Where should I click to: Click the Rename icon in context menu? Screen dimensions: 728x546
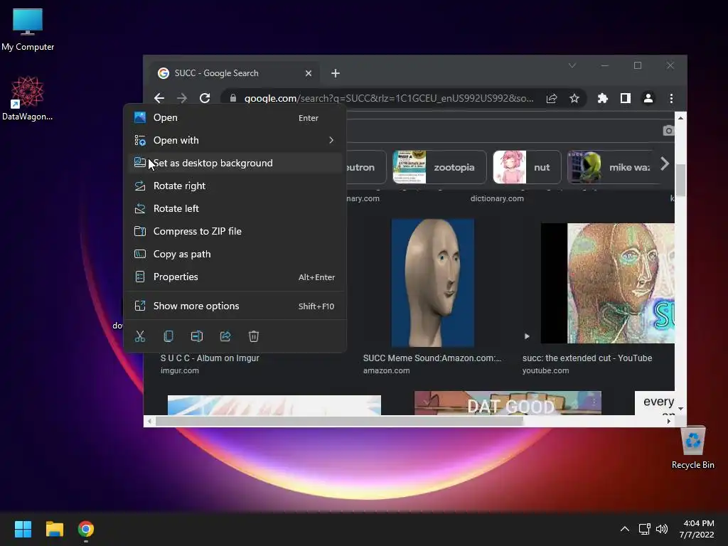(197, 336)
